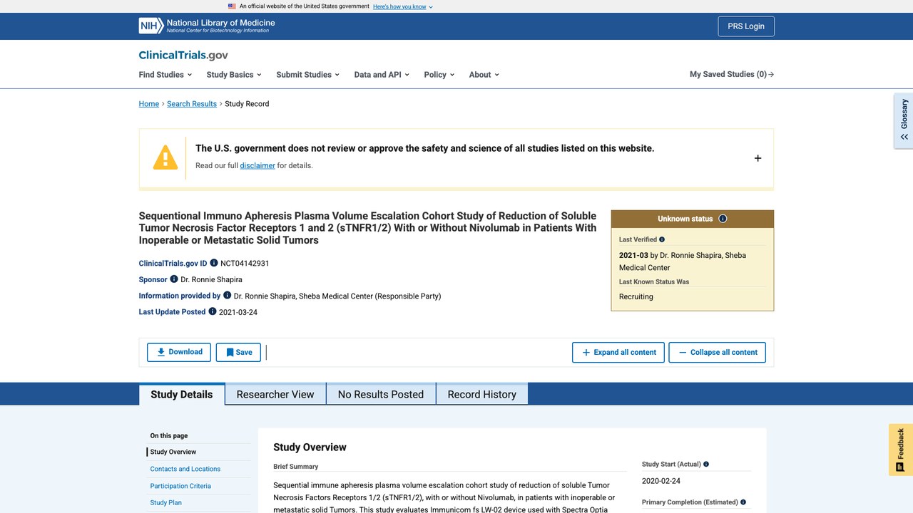The width and height of the screenshot is (913, 513).
Task: Click the info icon next to Study Start (Actual)
Action: pyautogui.click(x=706, y=465)
